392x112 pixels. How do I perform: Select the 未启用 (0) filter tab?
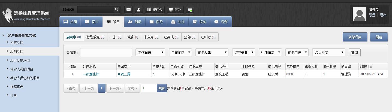point(151,37)
